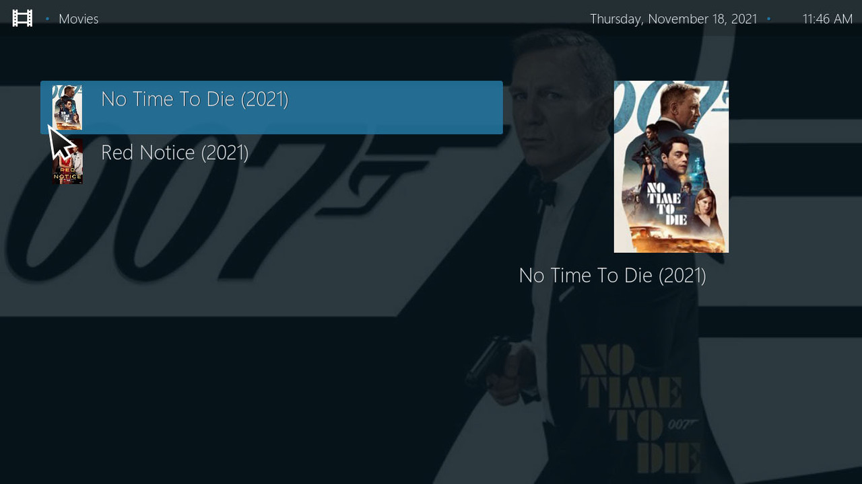This screenshot has width=862, height=484.
Task: Click the small Red Notice poster thumbnail
Action: pos(67,161)
